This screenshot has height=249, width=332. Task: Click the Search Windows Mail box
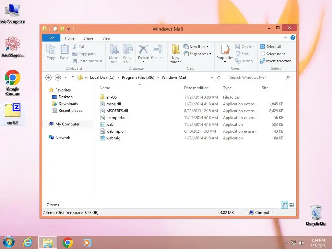(x=260, y=77)
